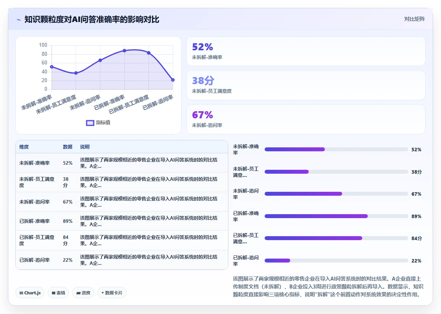Screen dimensions: 441x314
Task: Click the 未拆解-准确率 card caption
Action: coord(207,57)
